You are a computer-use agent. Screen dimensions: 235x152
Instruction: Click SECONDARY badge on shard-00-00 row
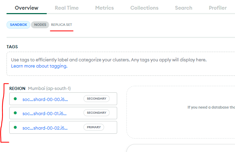pyautogui.click(x=96, y=99)
